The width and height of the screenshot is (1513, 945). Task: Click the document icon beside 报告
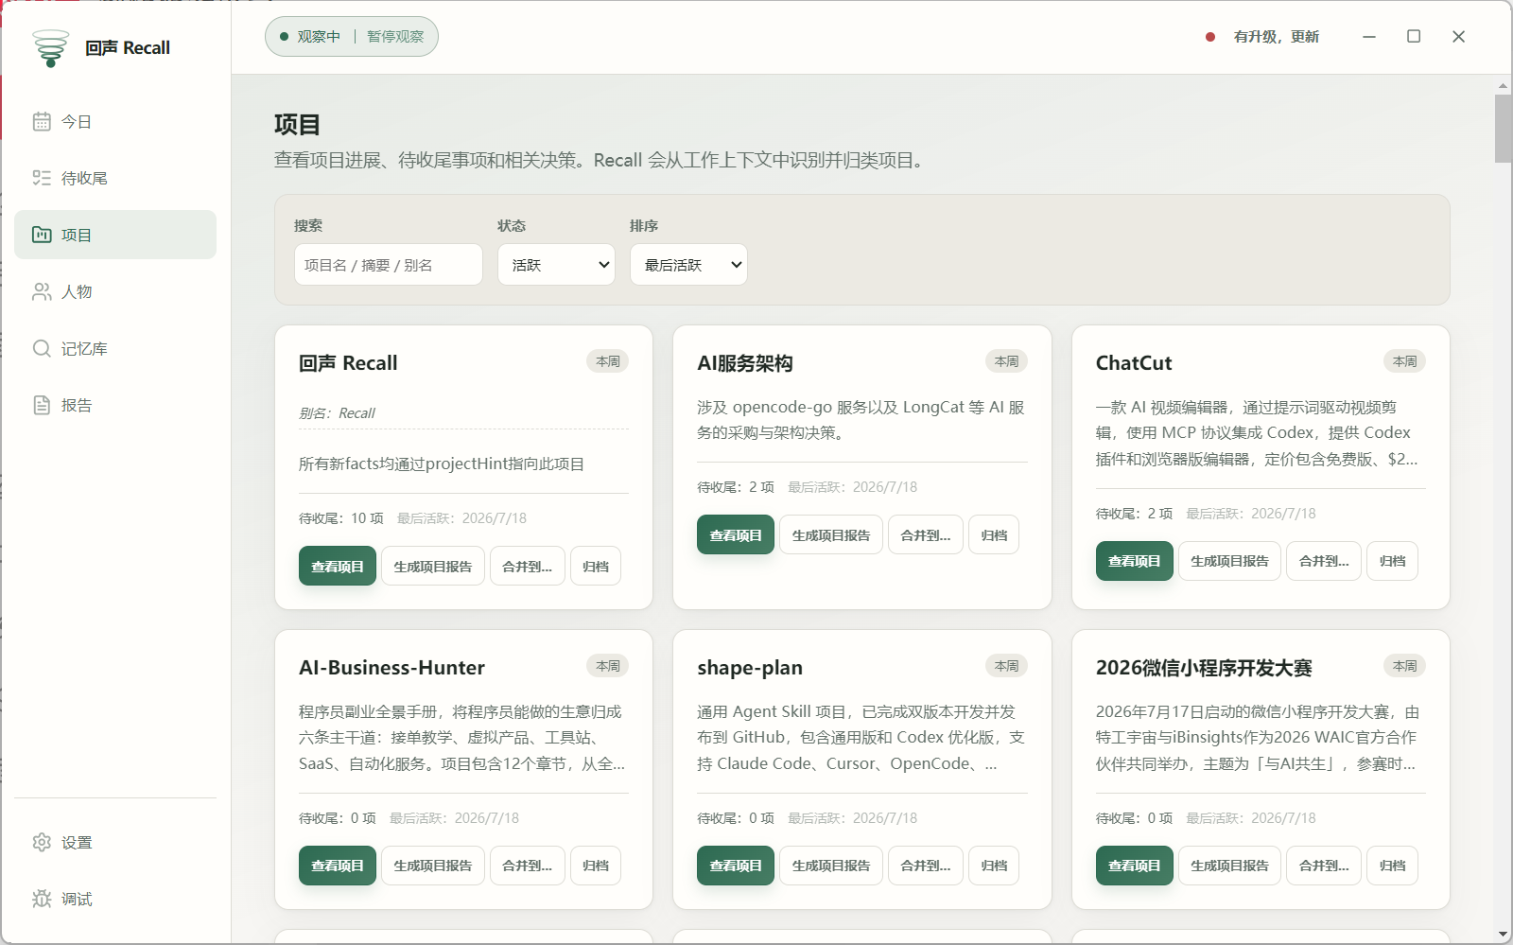point(42,405)
